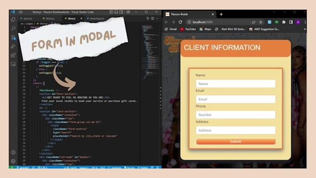This screenshot has height=178, width=316.
Task: Open the Chrome Extensions puzzle menu
Action: pos(284,22)
